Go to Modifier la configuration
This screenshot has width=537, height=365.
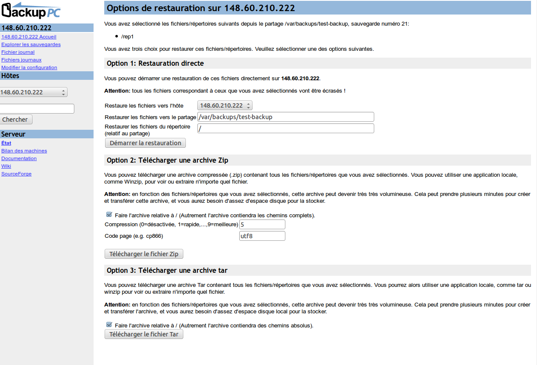coord(29,67)
